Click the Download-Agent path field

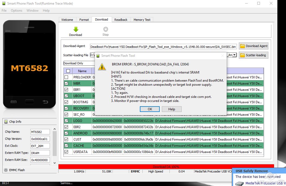pos(163,47)
